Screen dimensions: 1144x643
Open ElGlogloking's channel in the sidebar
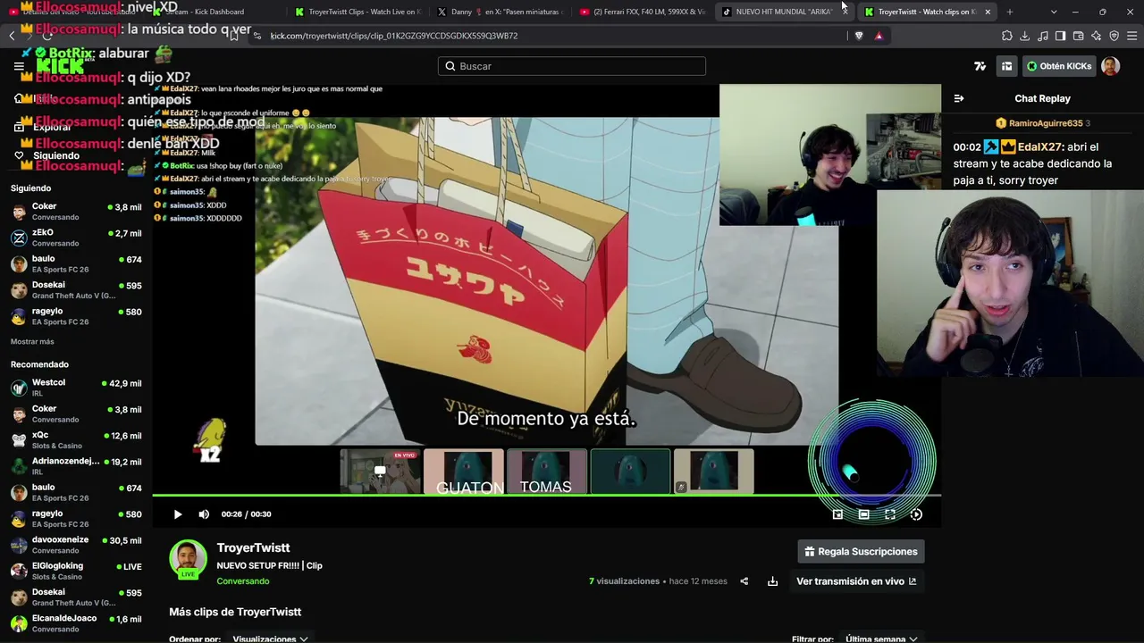(76, 571)
